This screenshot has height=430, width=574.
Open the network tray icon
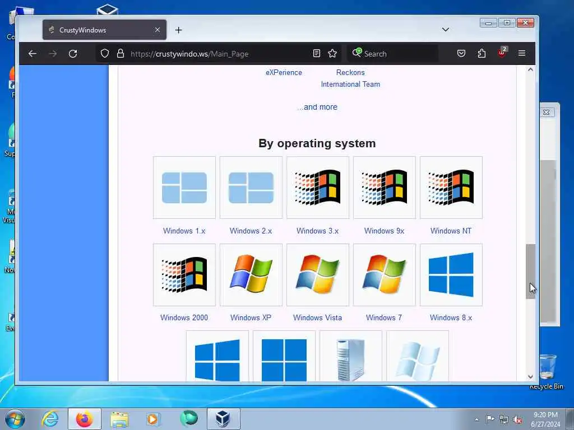point(504,419)
